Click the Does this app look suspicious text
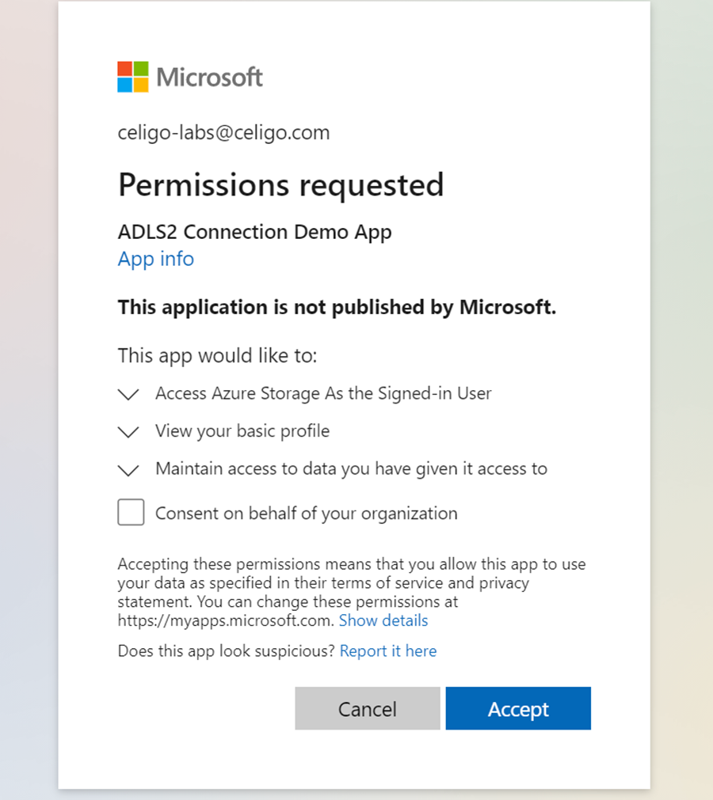713x800 pixels. pyautogui.click(x=227, y=651)
